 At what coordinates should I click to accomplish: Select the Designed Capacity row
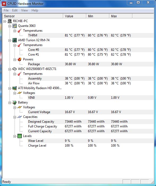tap(90, 122)
